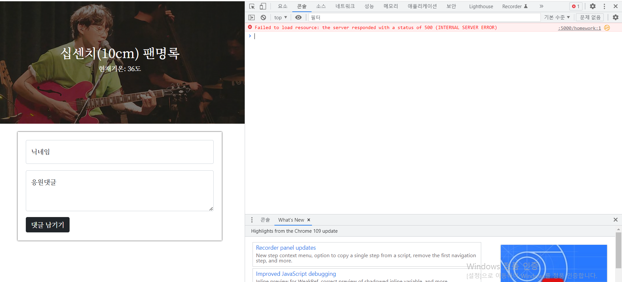Create a live expression with eye icon
Image resolution: width=622 pixels, height=282 pixels.
tap(298, 18)
